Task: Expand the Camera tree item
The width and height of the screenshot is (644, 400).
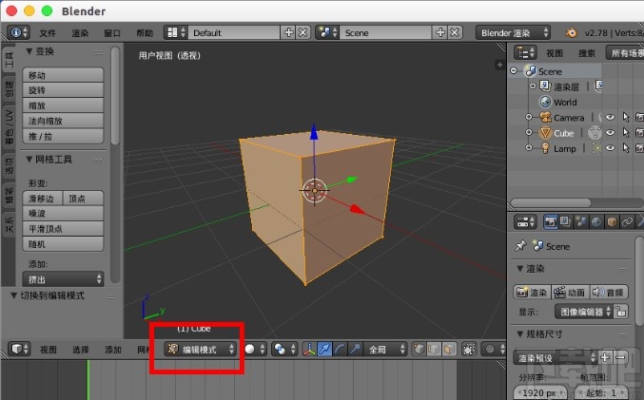Action: pyautogui.click(x=529, y=117)
